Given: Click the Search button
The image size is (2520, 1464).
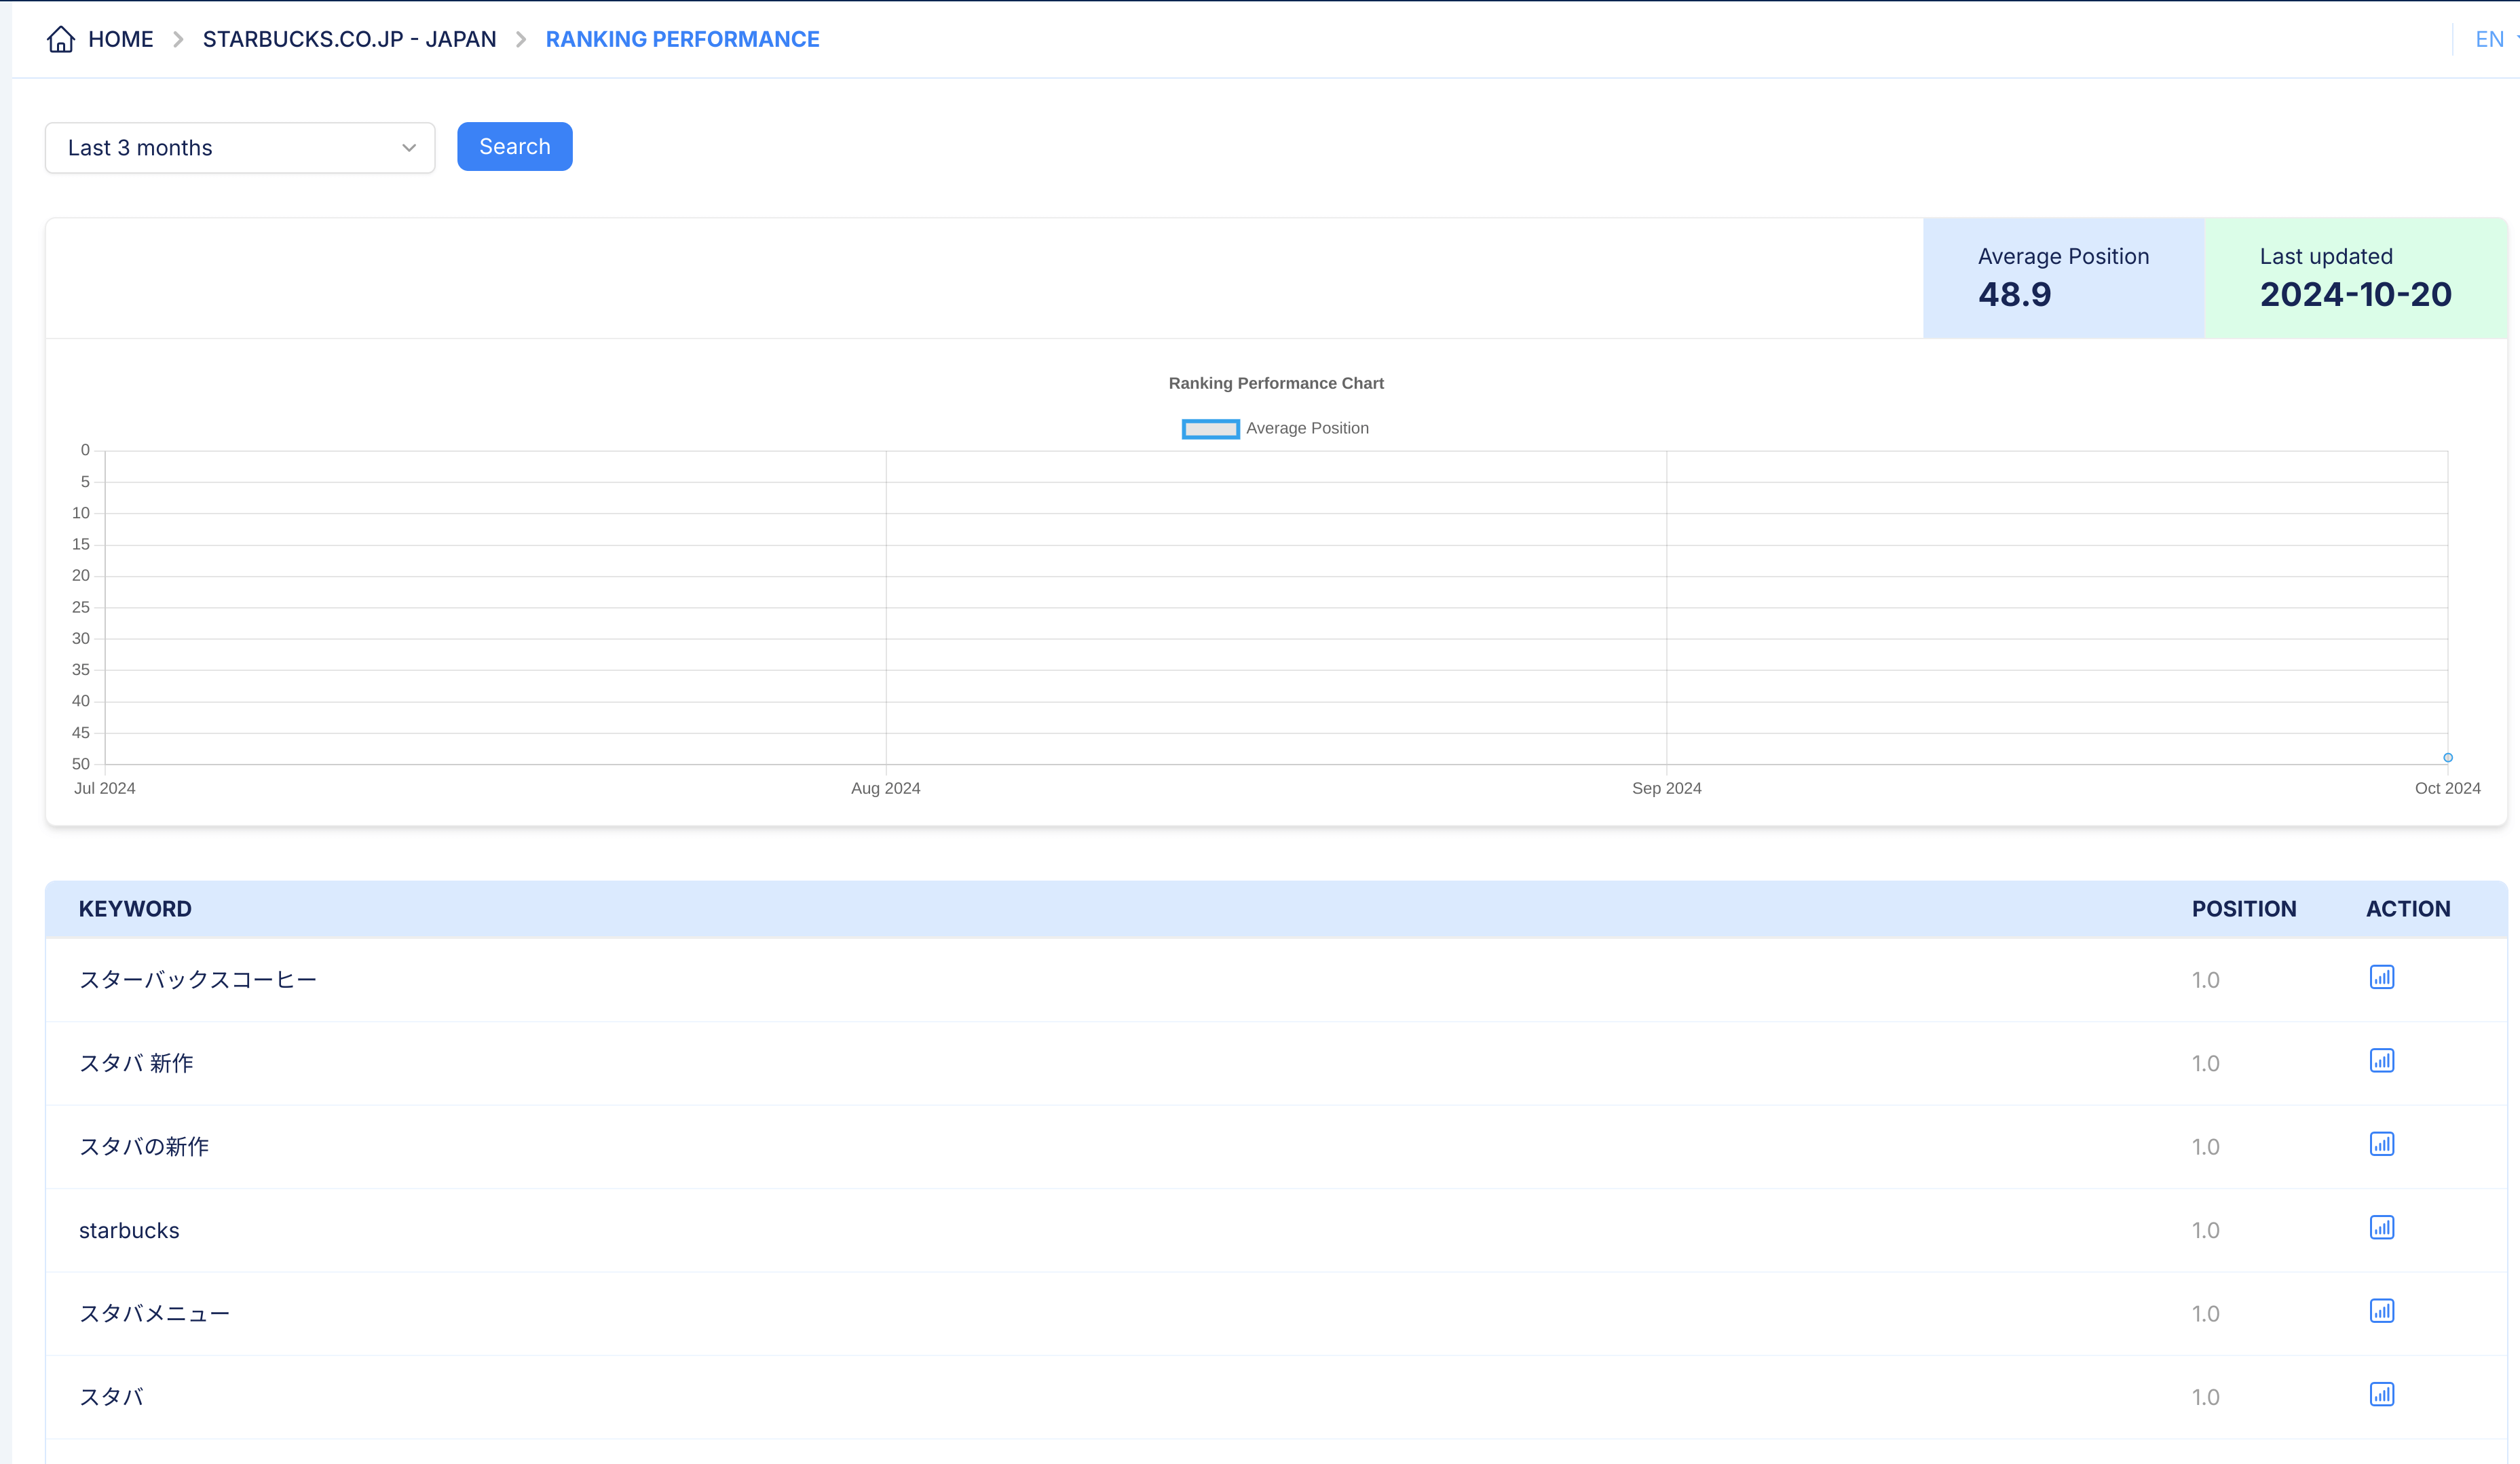Looking at the screenshot, I should click(514, 147).
